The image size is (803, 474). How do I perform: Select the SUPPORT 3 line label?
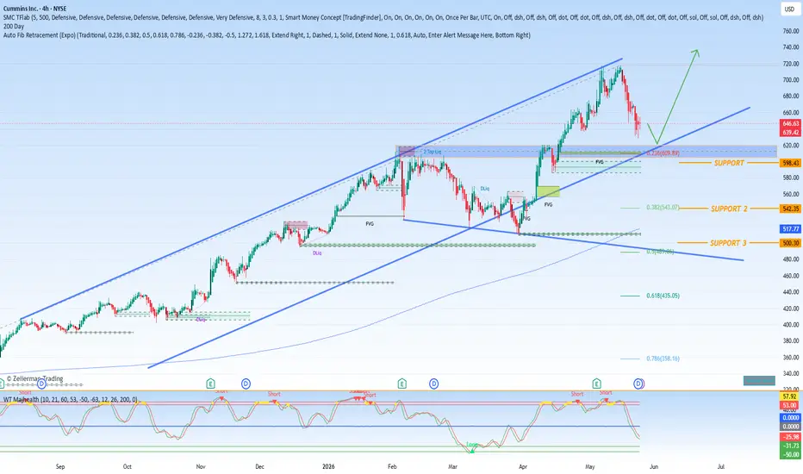point(728,243)
